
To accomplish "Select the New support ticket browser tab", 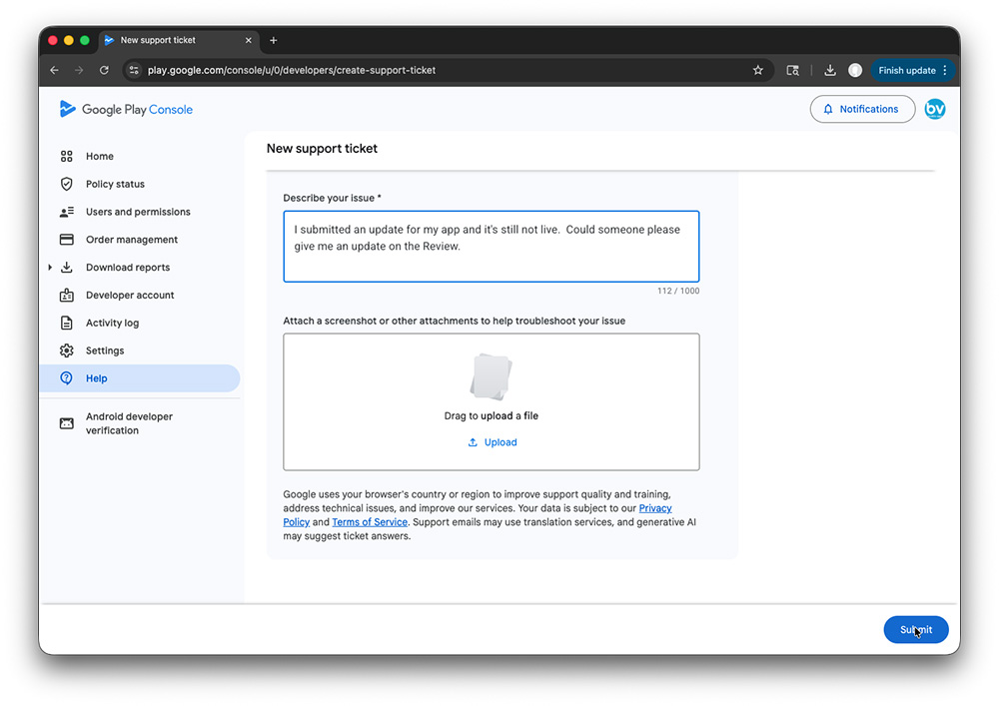I will [179, 40].
